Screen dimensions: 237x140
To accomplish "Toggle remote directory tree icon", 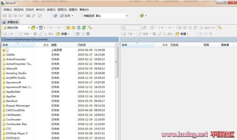I will (x=220, y=28).
